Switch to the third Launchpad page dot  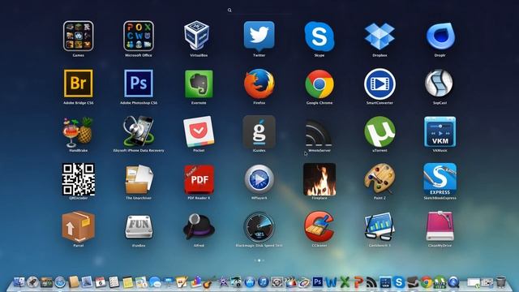(263, 260)
